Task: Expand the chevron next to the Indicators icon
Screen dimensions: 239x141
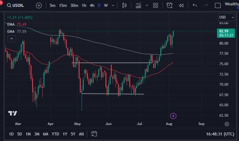Action: (x=147, y=5)
